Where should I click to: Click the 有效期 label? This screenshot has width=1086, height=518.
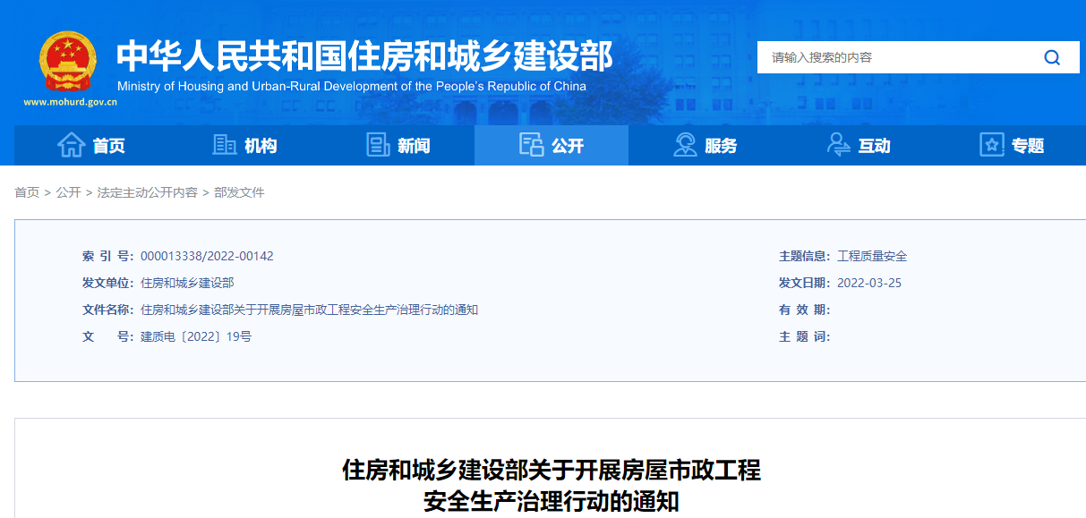pyautogui.click(x=805, y=310)
